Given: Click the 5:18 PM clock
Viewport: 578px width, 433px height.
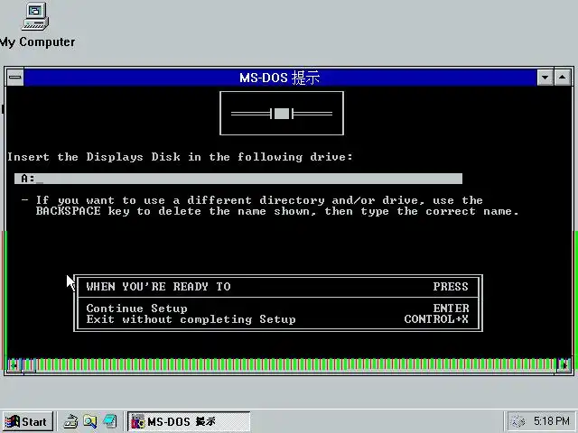Looking at the screenshot, I should [x=552, y=421].
